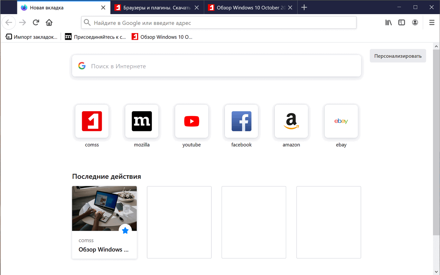
Task: Close the Браузеры и плагины tab
Action: [x=197, y=8]
